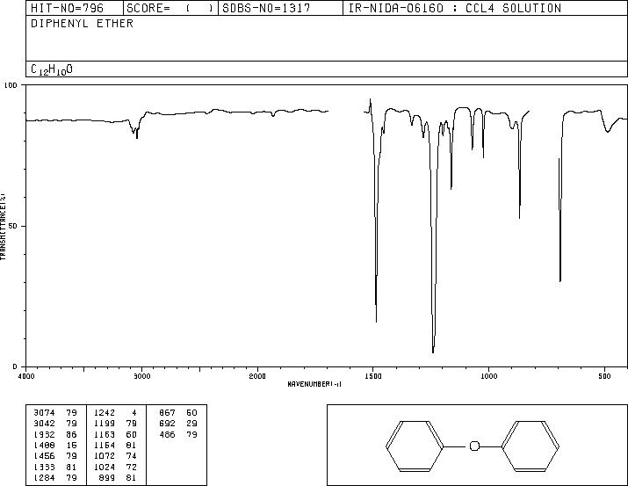Click the 500 wavenumber axis label

coord(604,376)
